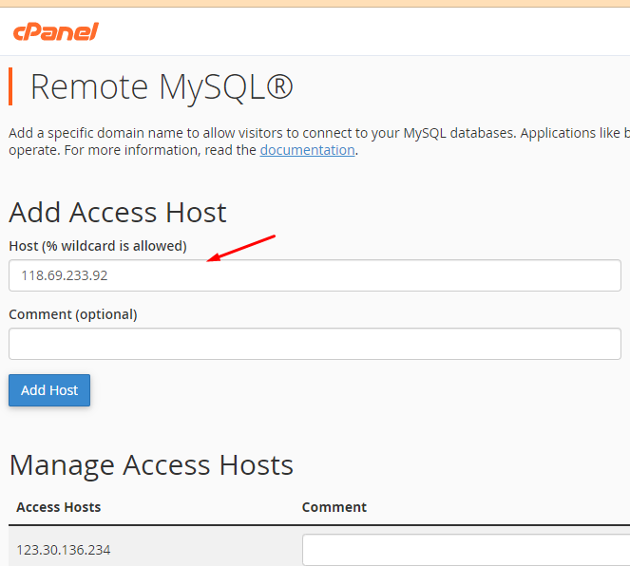
Task: Click the Comment (optional) text field
Action: pyautogui.click(x=315, y=344)
